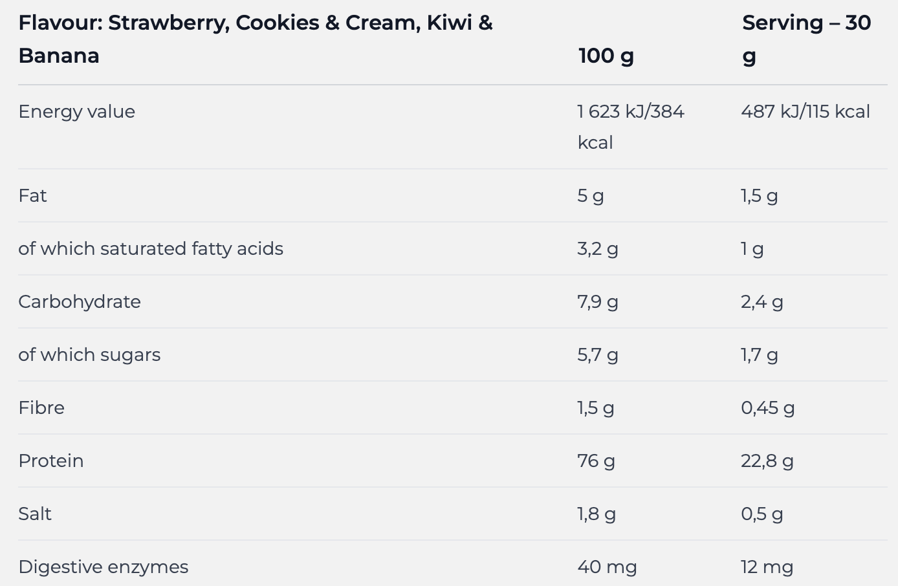Click the 3,2 g saturated fat value

(598, 248)
